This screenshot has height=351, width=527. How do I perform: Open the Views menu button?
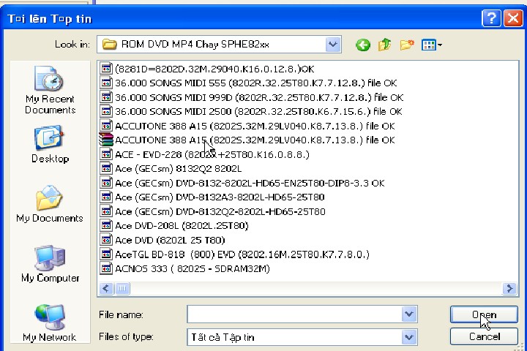click(432, 45)
